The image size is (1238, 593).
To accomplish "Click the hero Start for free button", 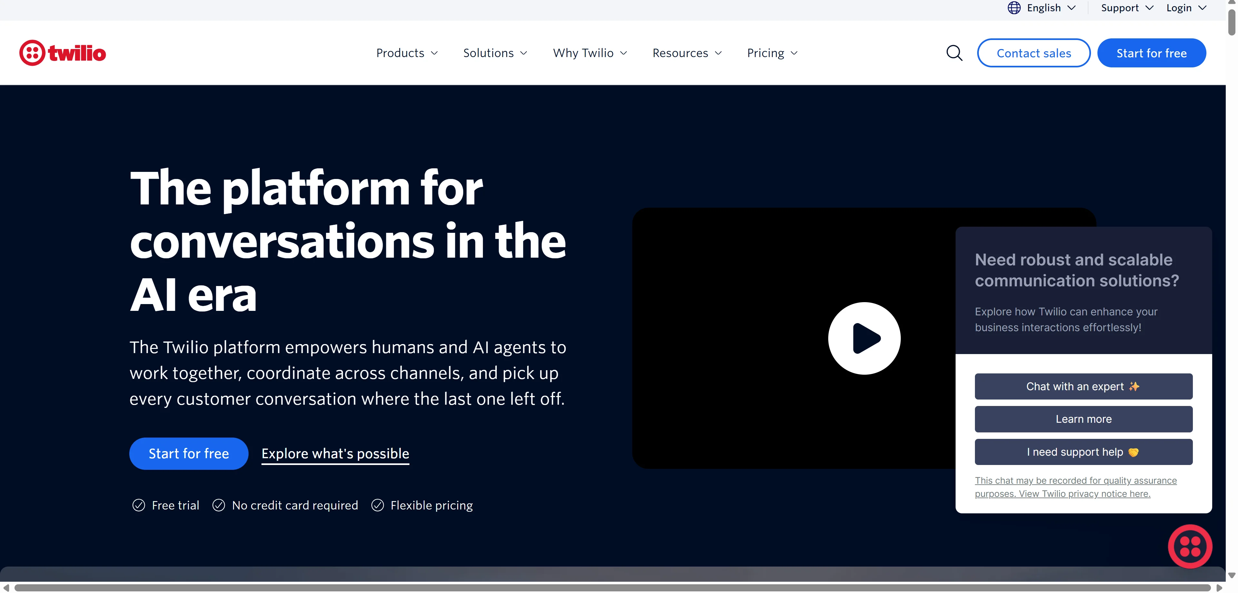I will pos(189,454).
